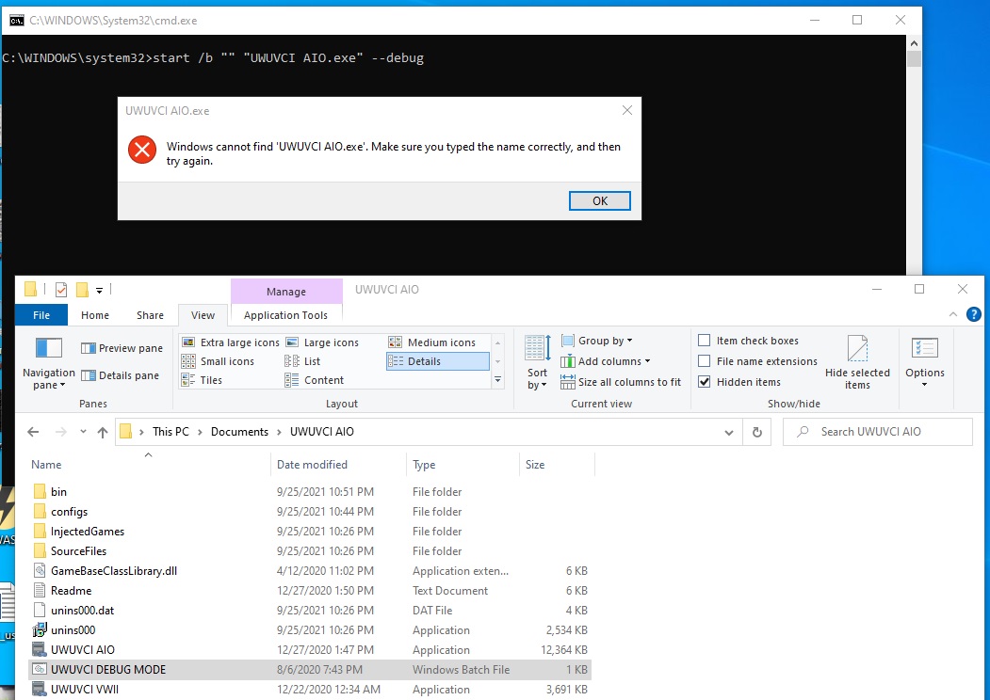Switch to the Home ribbon tab
Screen dimensions: 990x700
click(95, 314)
